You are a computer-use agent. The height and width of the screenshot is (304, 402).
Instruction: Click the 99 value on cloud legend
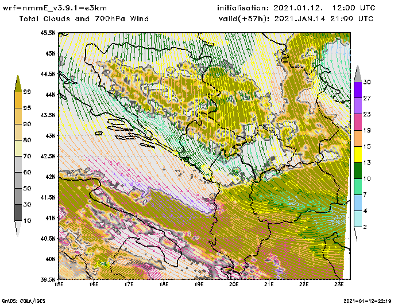27,92
